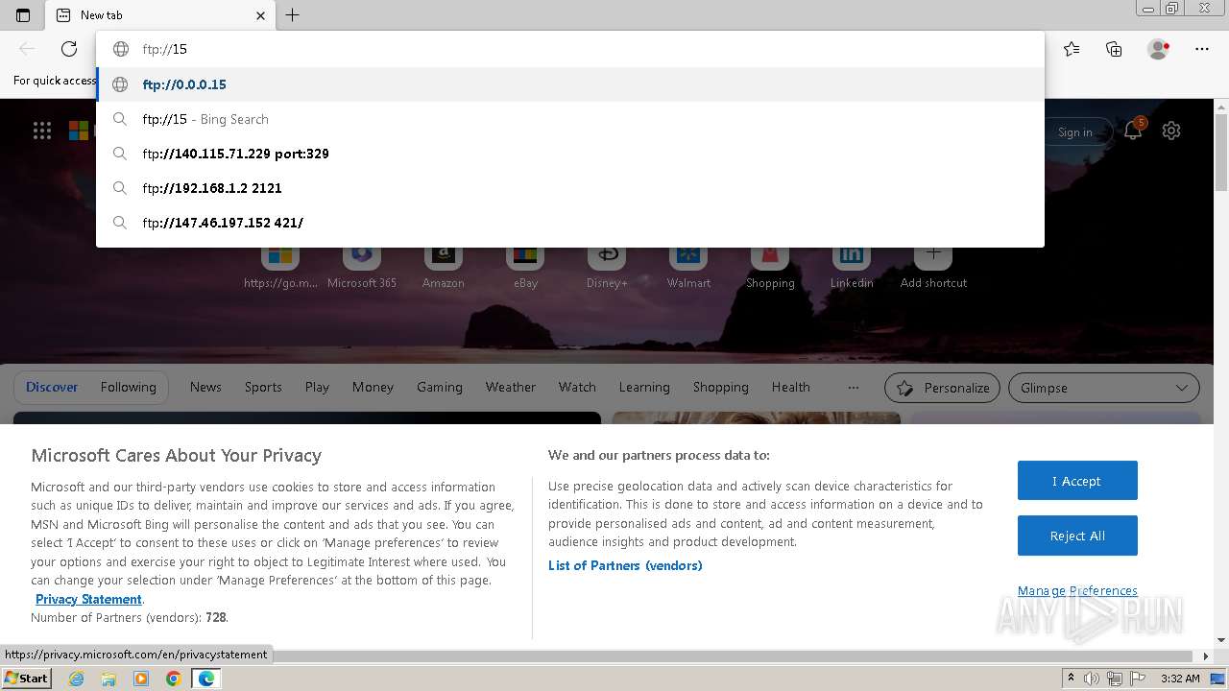1229x691 pixels.
Task: Switch to the Following feed tab
Action: click(129, 387)
